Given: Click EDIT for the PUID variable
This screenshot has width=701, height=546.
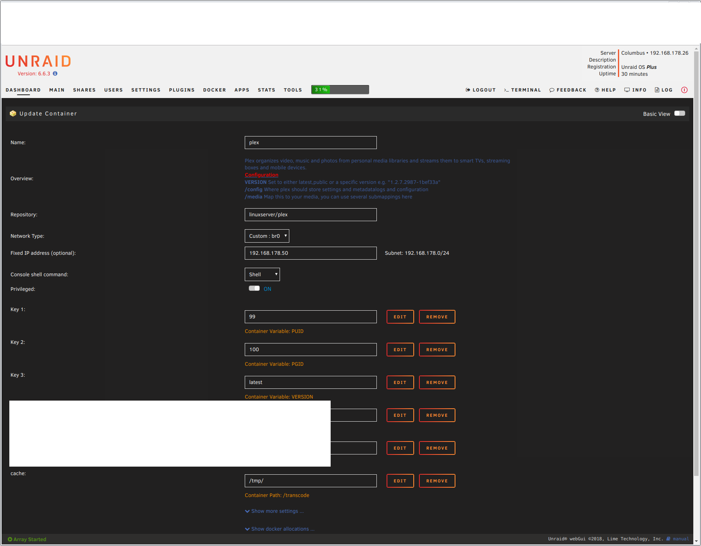Looking at the screenshot, I should click(x=400, y=317).
